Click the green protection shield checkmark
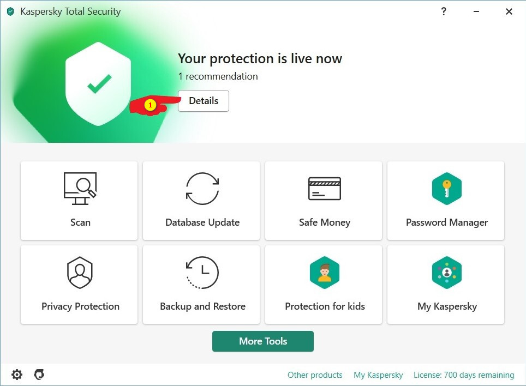 coord(99,85)
